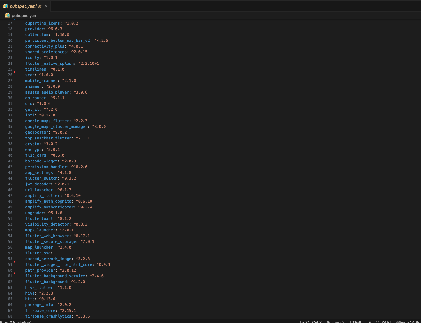The height and width of the screenshot is (323, 421).
Task: Click UTF-8 to change file encoding
Action: 355,322
